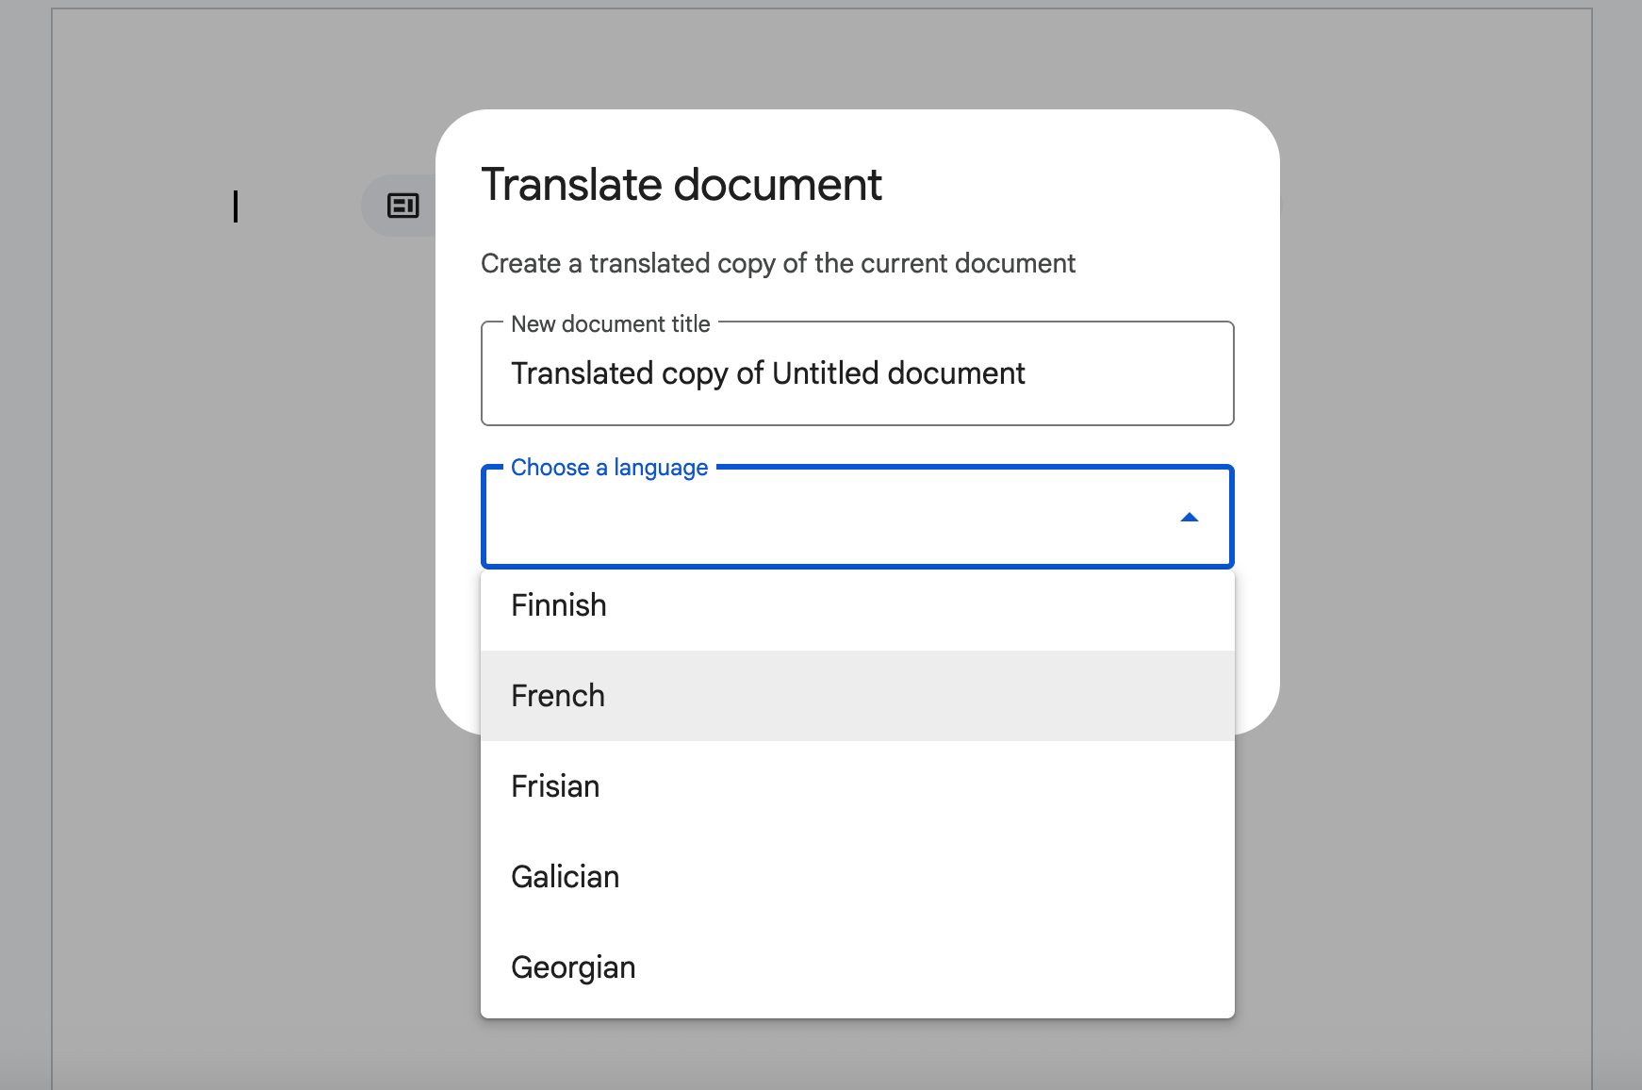Click the Choose a language label
The height and width of the screenshot is (1090, 1642).
point(608,467)
